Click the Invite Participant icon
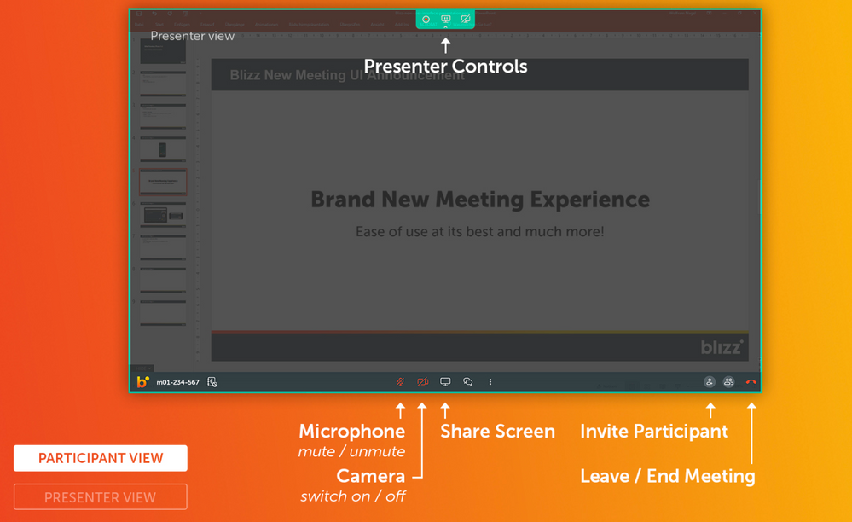This screenshot has height=522, width=852. tap(709, 382)
